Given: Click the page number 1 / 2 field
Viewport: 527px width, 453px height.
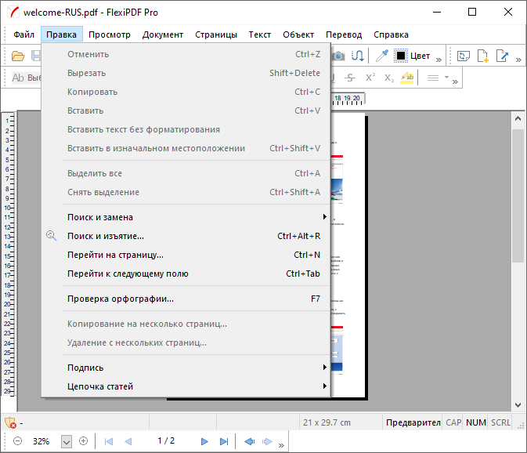Looking at the screenshot, I should 166,440.
